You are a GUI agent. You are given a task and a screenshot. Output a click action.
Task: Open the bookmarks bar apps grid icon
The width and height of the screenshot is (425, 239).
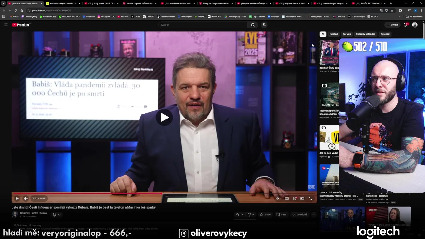click(x=3, y=17)
